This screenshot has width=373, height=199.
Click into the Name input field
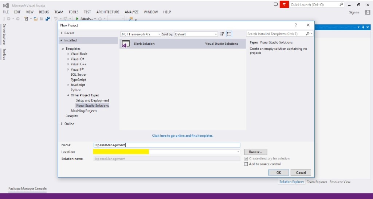click(167, 145)
